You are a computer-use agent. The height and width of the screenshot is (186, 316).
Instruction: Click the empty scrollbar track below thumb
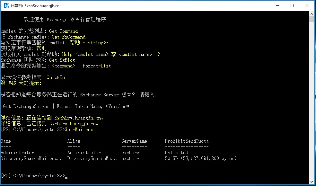coord(312,100)
